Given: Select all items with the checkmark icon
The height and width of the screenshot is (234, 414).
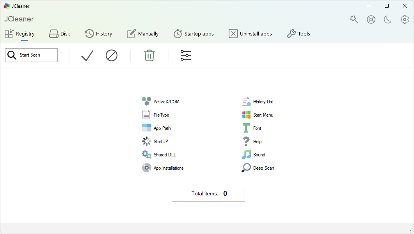Looking at the screenshot, I should (87, 55).
